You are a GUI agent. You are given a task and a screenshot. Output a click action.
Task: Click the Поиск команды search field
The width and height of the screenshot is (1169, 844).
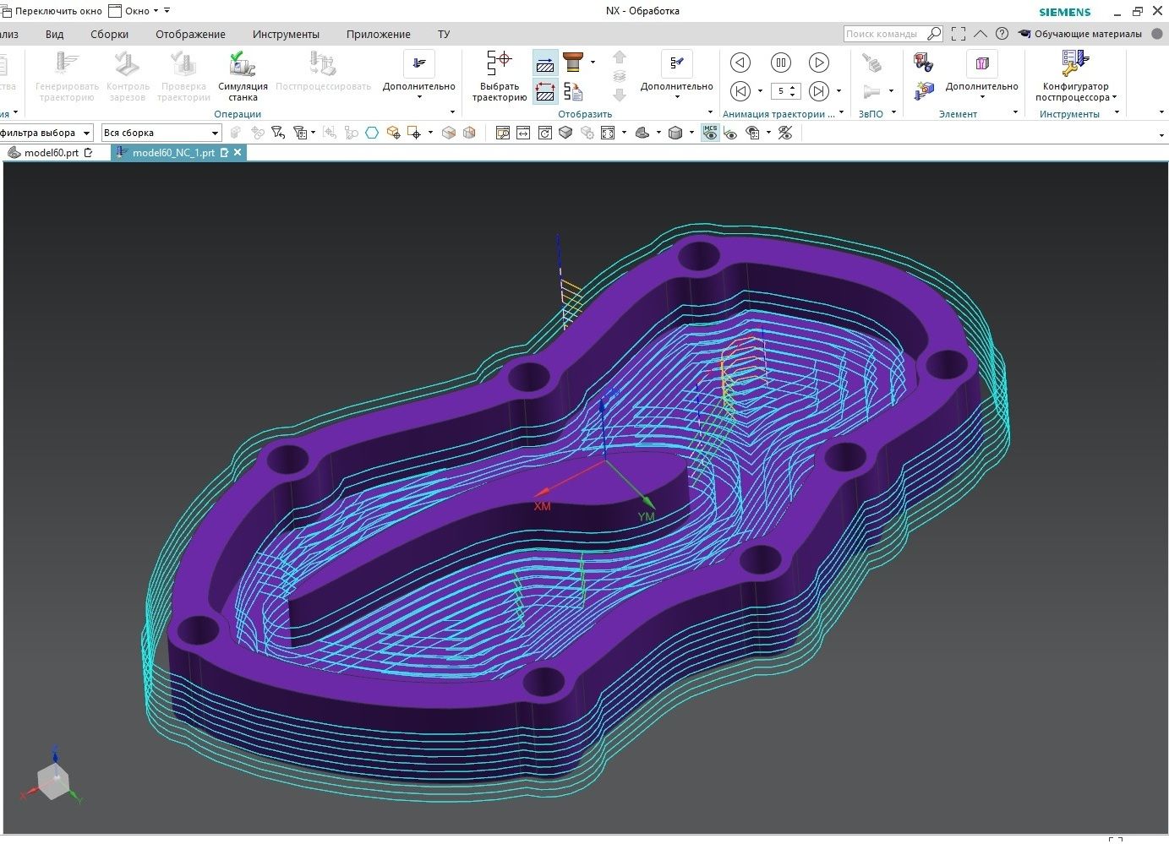click(883, 34)
